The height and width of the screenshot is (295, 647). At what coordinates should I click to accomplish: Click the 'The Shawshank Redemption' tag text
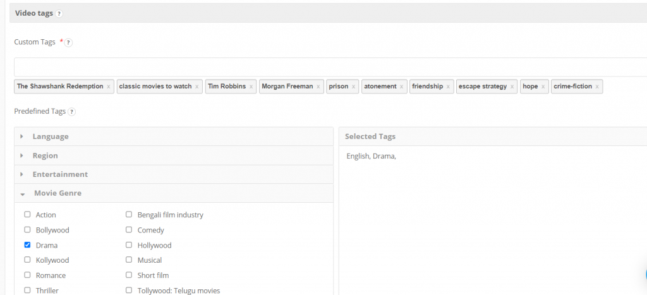[x=60, y=87]
